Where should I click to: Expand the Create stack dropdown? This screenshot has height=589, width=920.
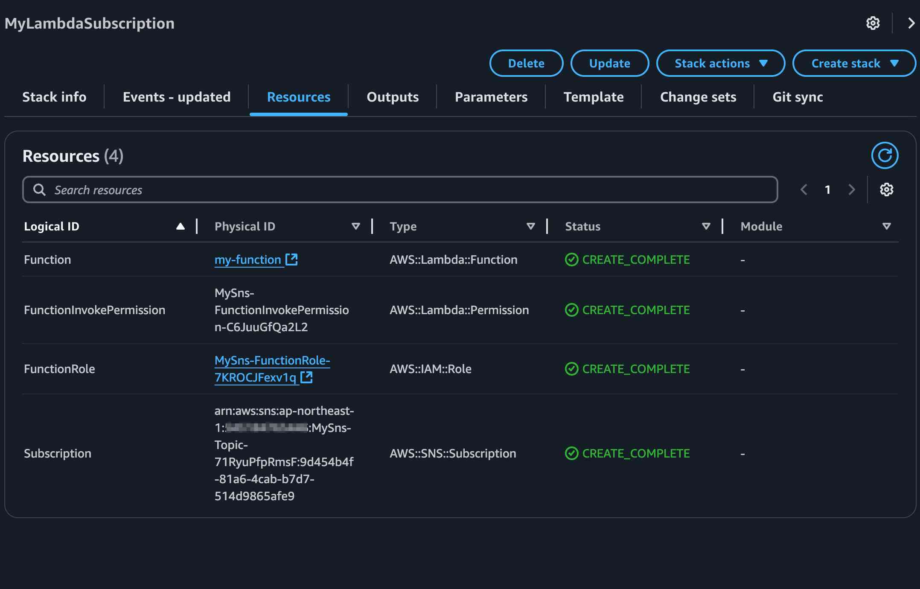click(854, 63)
